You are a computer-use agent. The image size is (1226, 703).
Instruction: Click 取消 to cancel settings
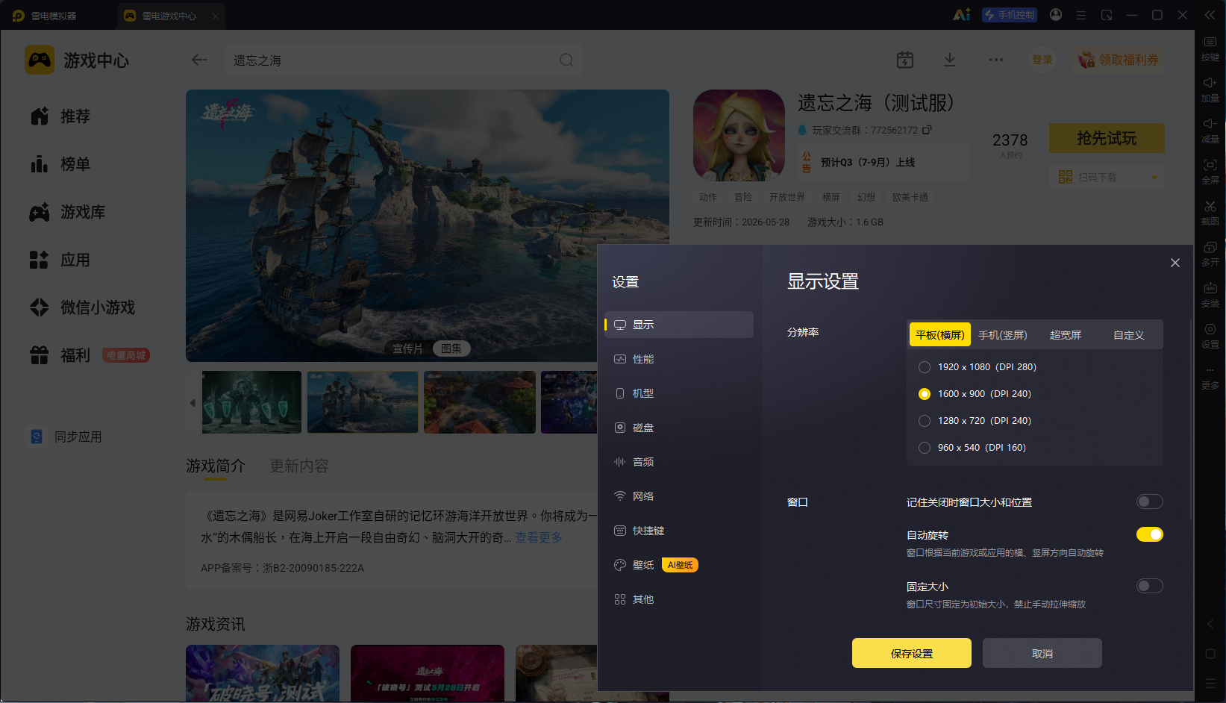click(x=1042, y=653)
